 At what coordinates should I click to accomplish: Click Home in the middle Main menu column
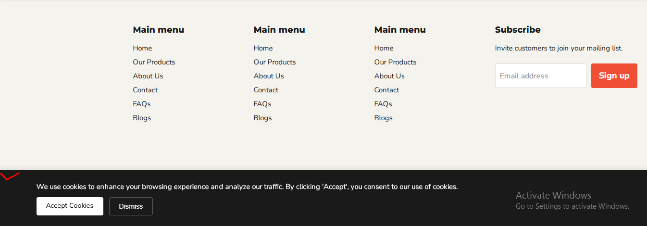coord(263,48)
